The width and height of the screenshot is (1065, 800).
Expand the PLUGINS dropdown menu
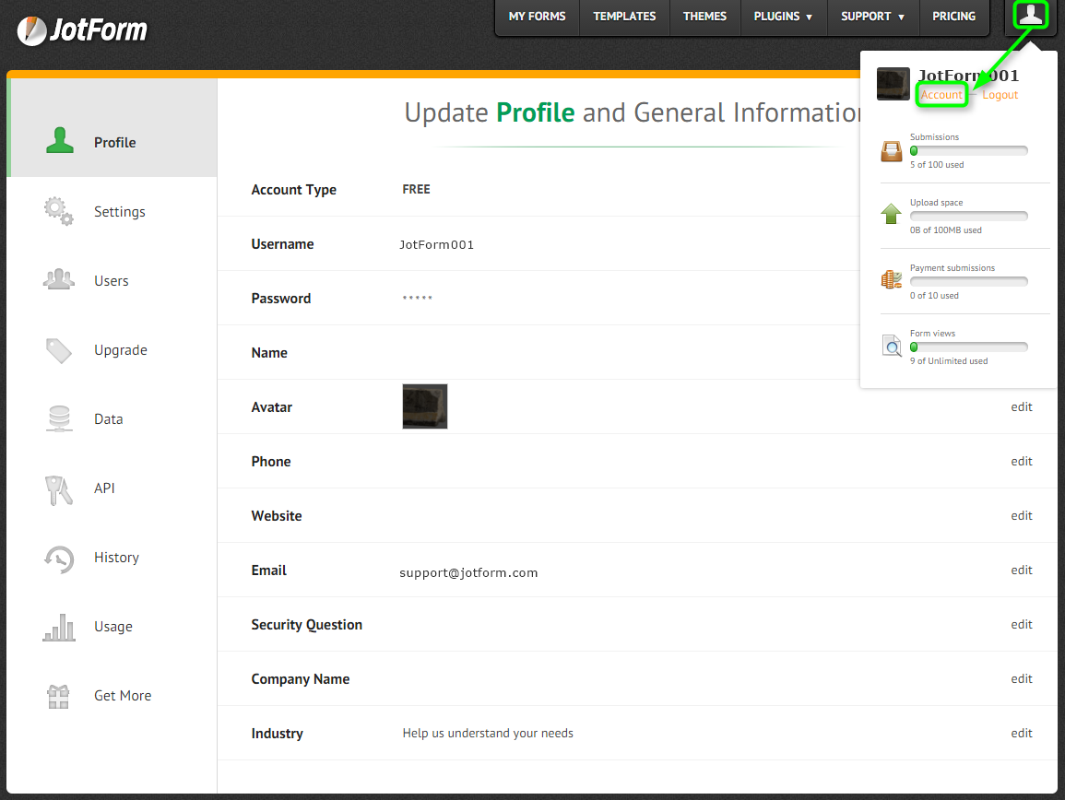coord(783,17)
